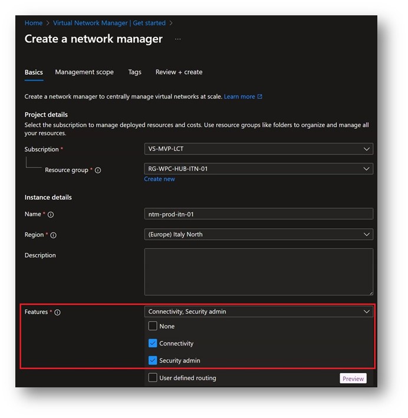Image resolution: width=408 pixels, height=418 pixels.
Task: Click the Name field info icon
Action: tap(51, 215)
